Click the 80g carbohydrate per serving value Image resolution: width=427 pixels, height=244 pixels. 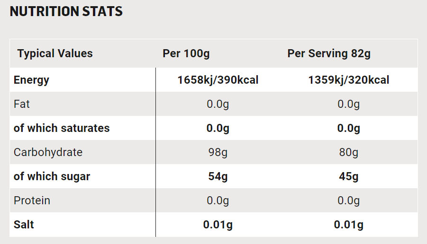point(349,152)
